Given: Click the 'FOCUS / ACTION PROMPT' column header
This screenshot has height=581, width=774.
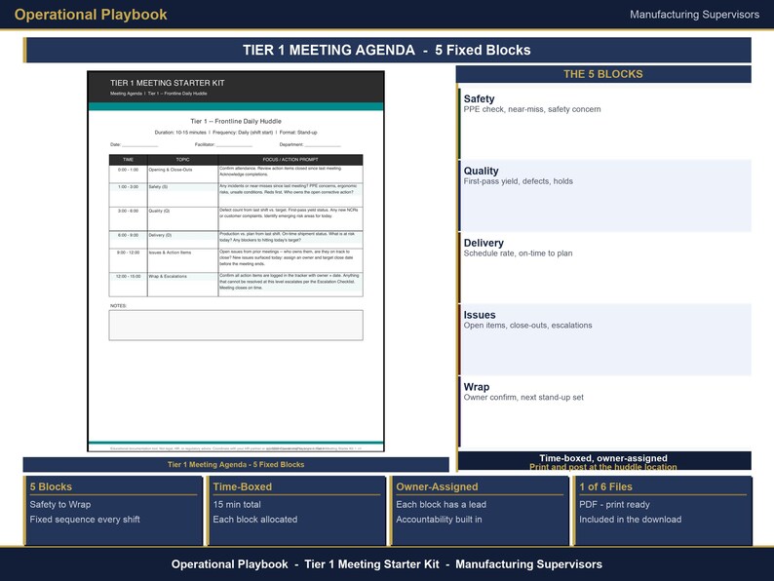Looking at the screenshot, I should [x=290, y=160].
